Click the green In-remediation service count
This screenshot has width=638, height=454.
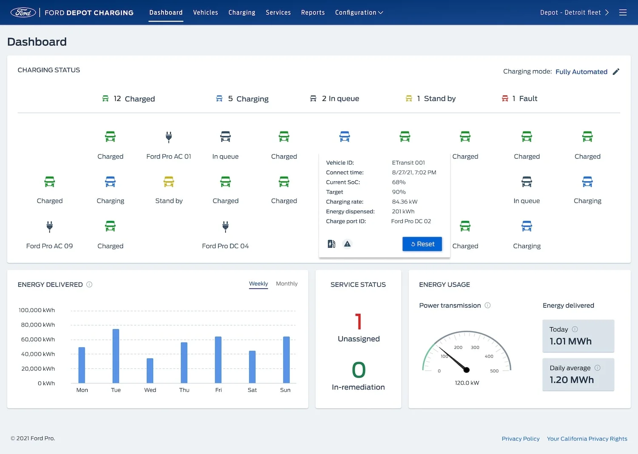pos(359,370)
